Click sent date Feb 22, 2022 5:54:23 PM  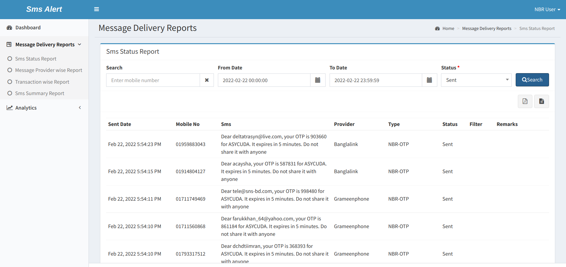coord(135,144)
